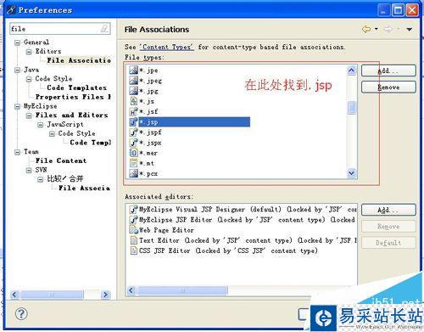Collapse the General tree node
Screen dimensions: 424x332
tap(18, 42)
